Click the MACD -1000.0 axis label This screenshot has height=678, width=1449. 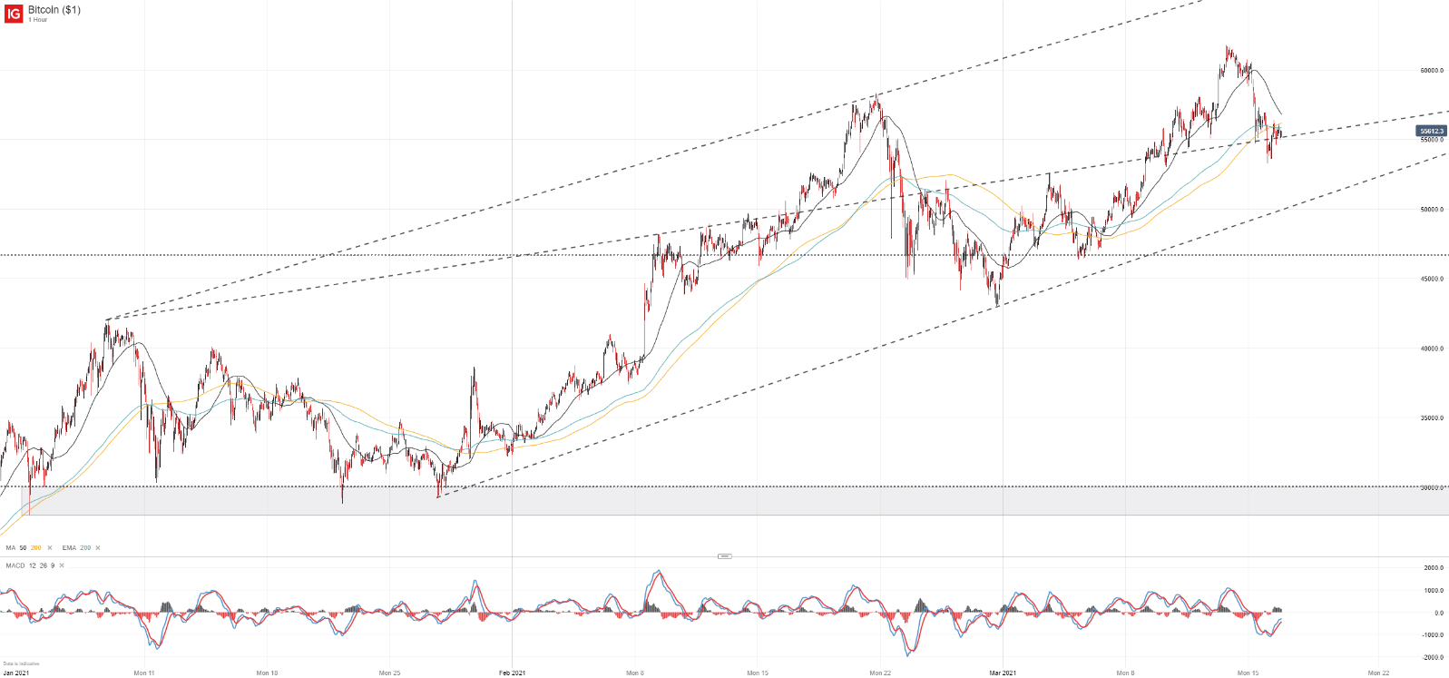1433,635
